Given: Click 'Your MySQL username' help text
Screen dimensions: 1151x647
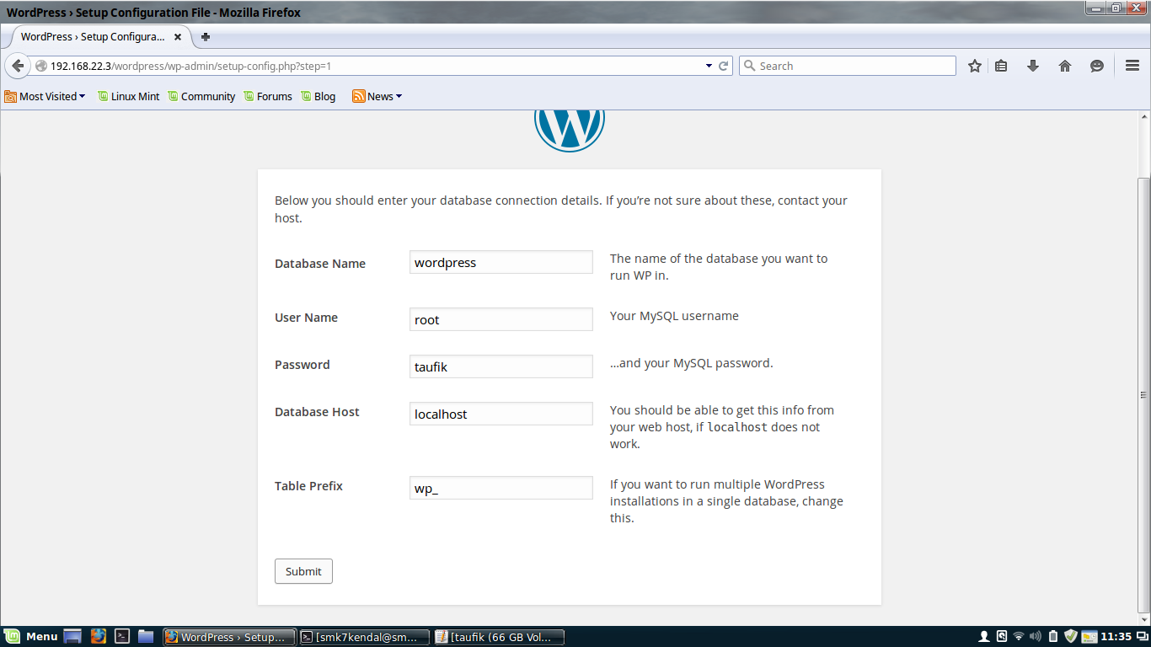Looking at the screenshot, I should pyautogui.click(x=674, y=316).
